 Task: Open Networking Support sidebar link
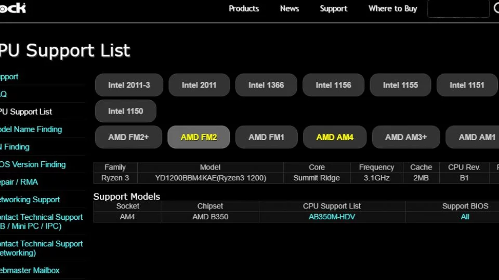click(x=30, y=199)
